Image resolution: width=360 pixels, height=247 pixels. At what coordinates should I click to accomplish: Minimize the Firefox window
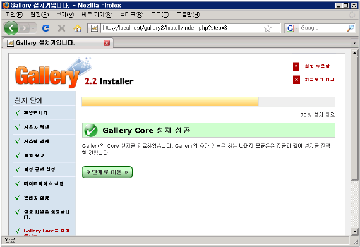(338, 6)
